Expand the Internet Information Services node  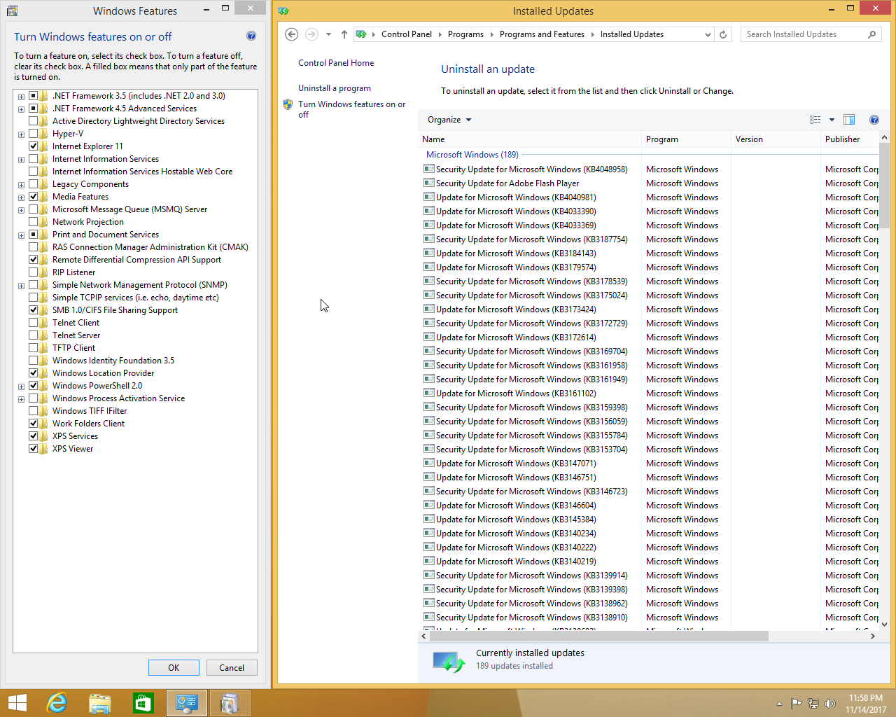tap(21, 160)
